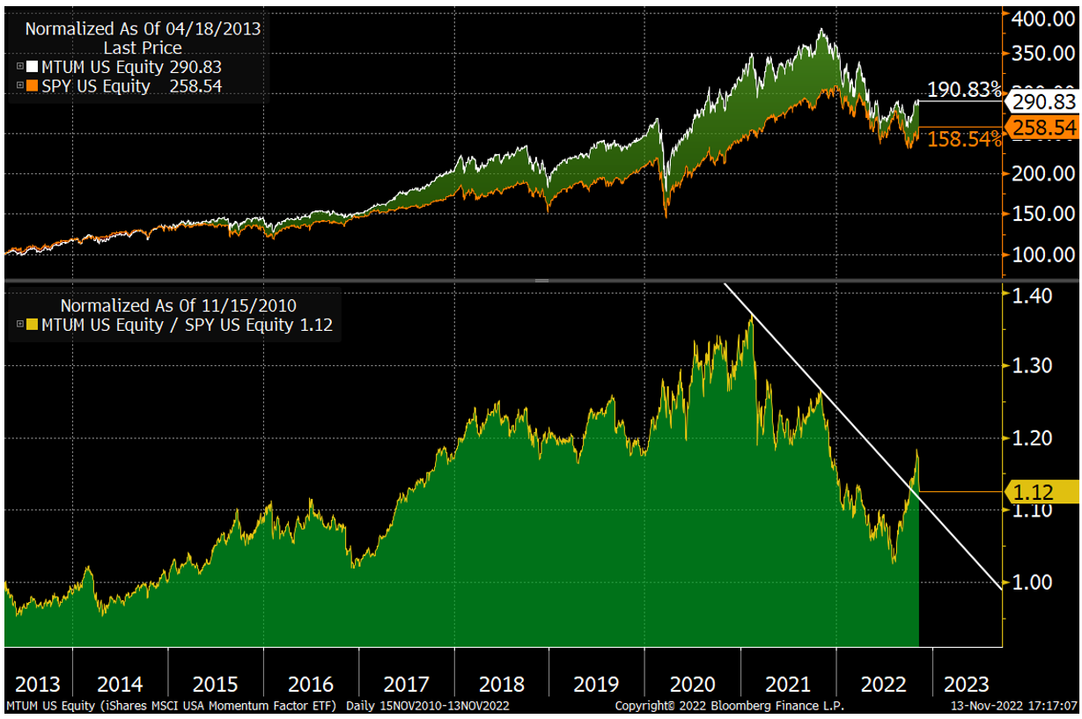Click the white 290.83 price flag
The image size is (1082, 719).
(1042, 101)
